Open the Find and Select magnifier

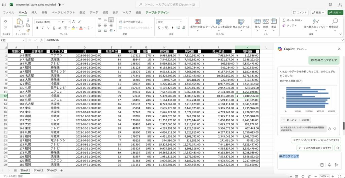[x=335, y=21]
